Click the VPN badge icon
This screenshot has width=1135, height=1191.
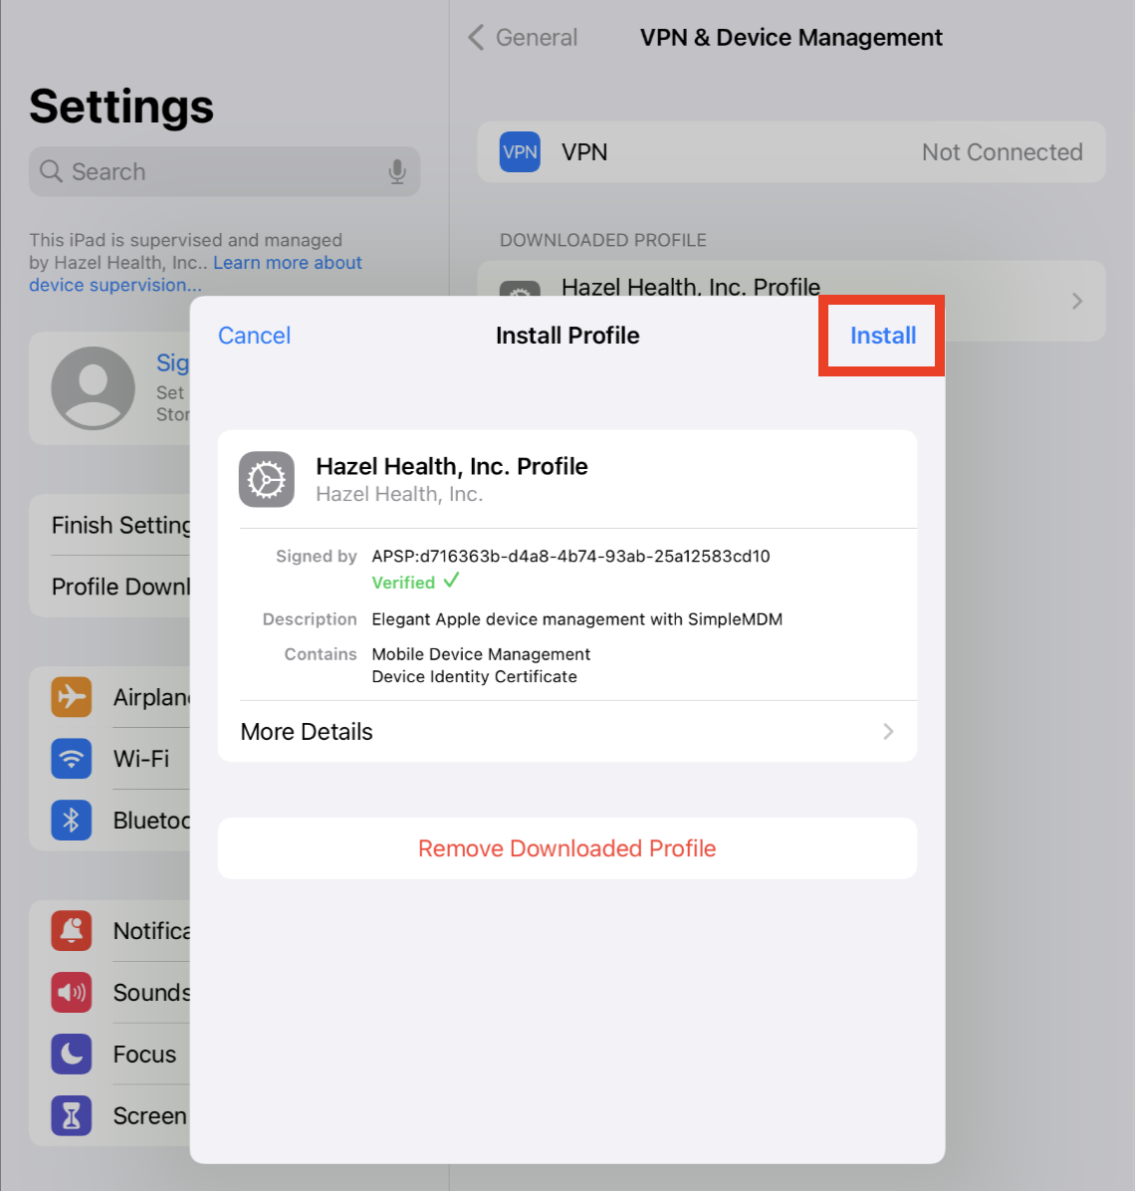click(x=520, y=152)
